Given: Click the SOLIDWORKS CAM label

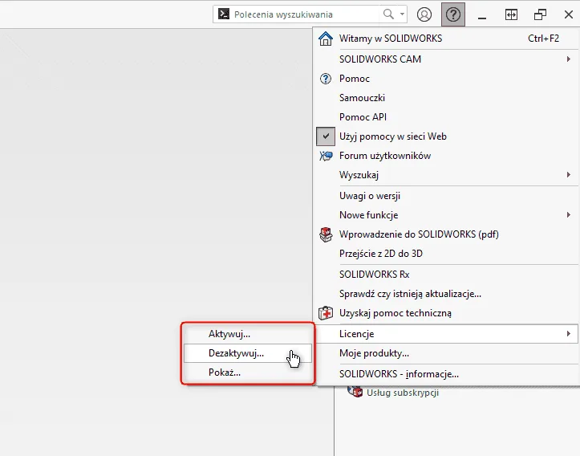Looking at the screenshot, I should pyautogui.click(x=380, y=59).
